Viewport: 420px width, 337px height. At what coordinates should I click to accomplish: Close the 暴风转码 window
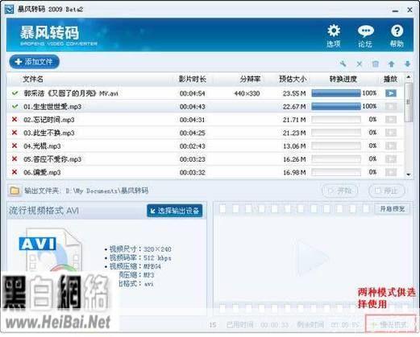(x=410, y=10)
